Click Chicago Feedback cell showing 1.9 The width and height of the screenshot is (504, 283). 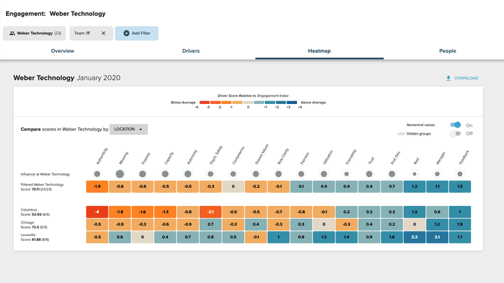click(460, 224)
